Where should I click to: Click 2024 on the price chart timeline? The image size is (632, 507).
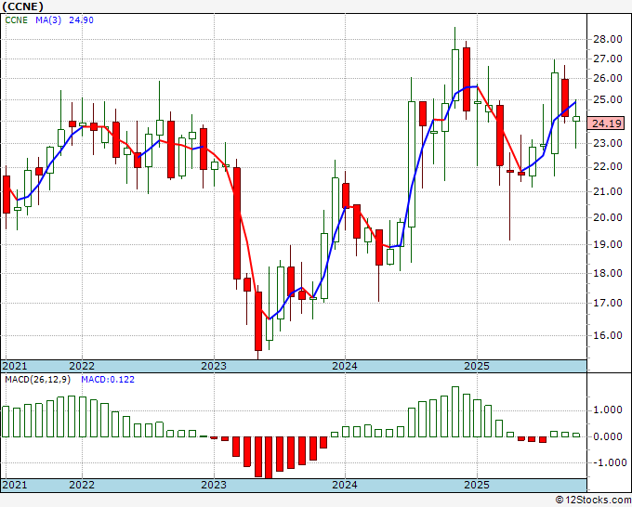click(345, 366)
